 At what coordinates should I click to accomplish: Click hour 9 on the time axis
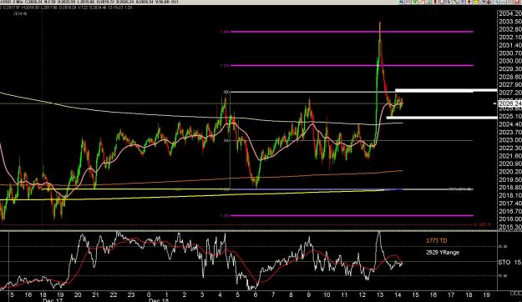309,294
